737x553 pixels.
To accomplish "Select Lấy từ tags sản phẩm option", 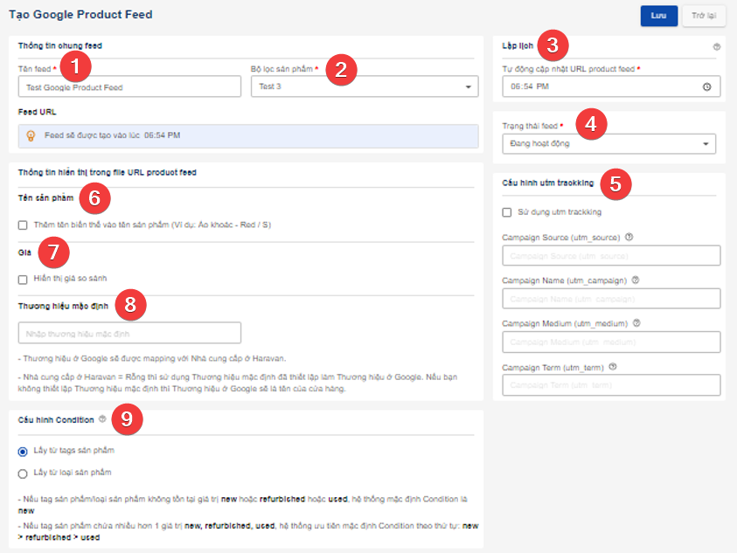I will point(23,451).
